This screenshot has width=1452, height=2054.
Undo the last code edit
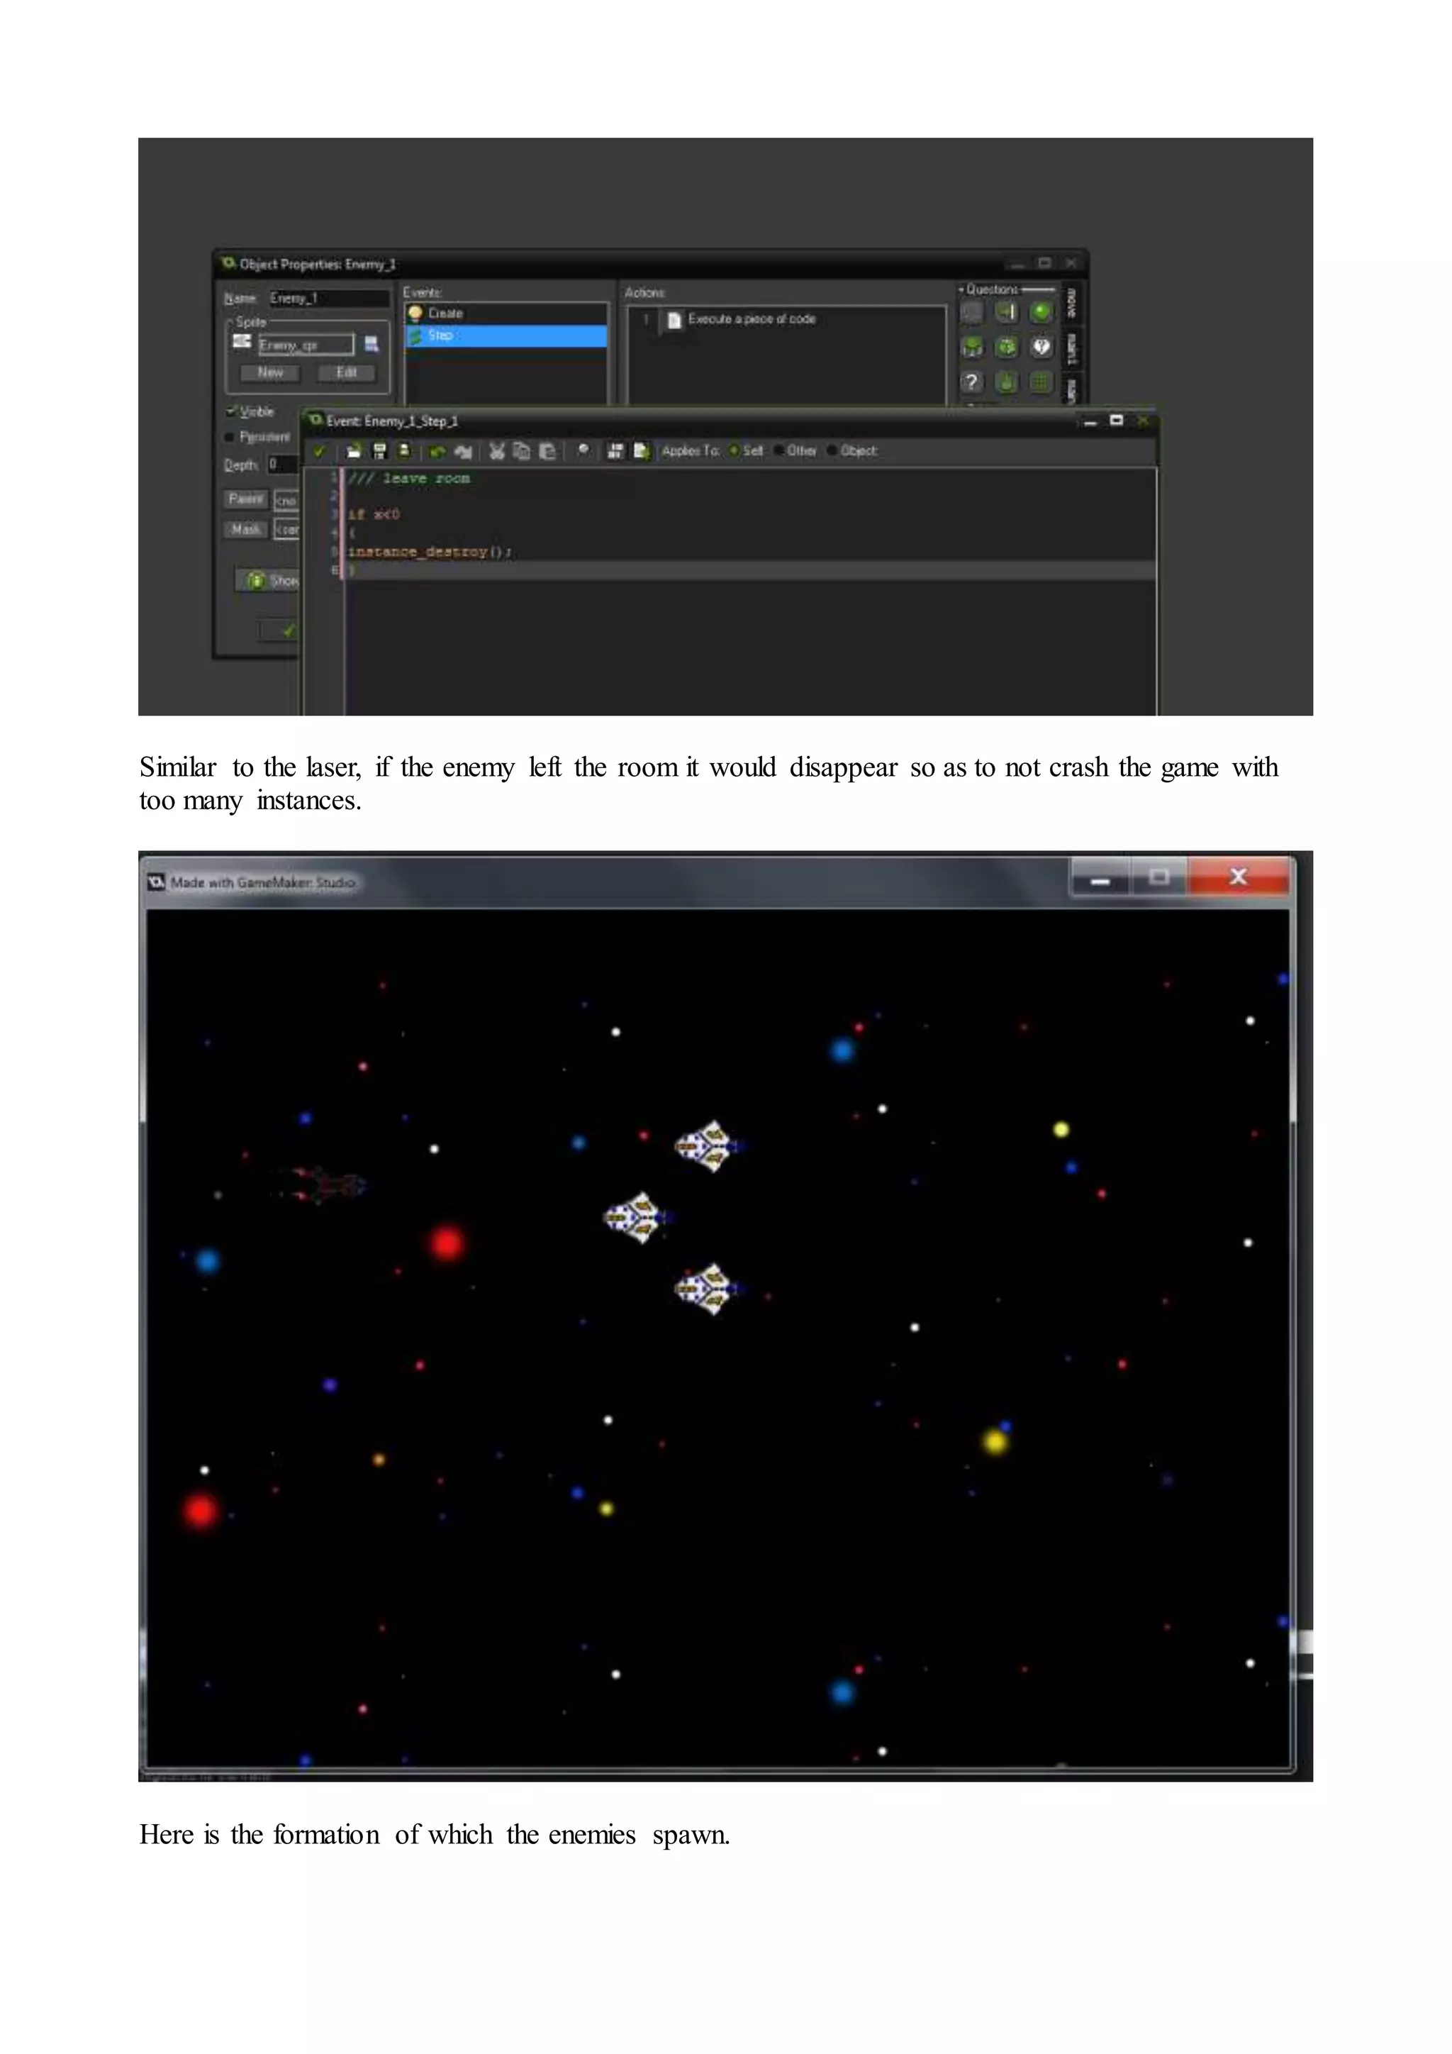point(437,452)
